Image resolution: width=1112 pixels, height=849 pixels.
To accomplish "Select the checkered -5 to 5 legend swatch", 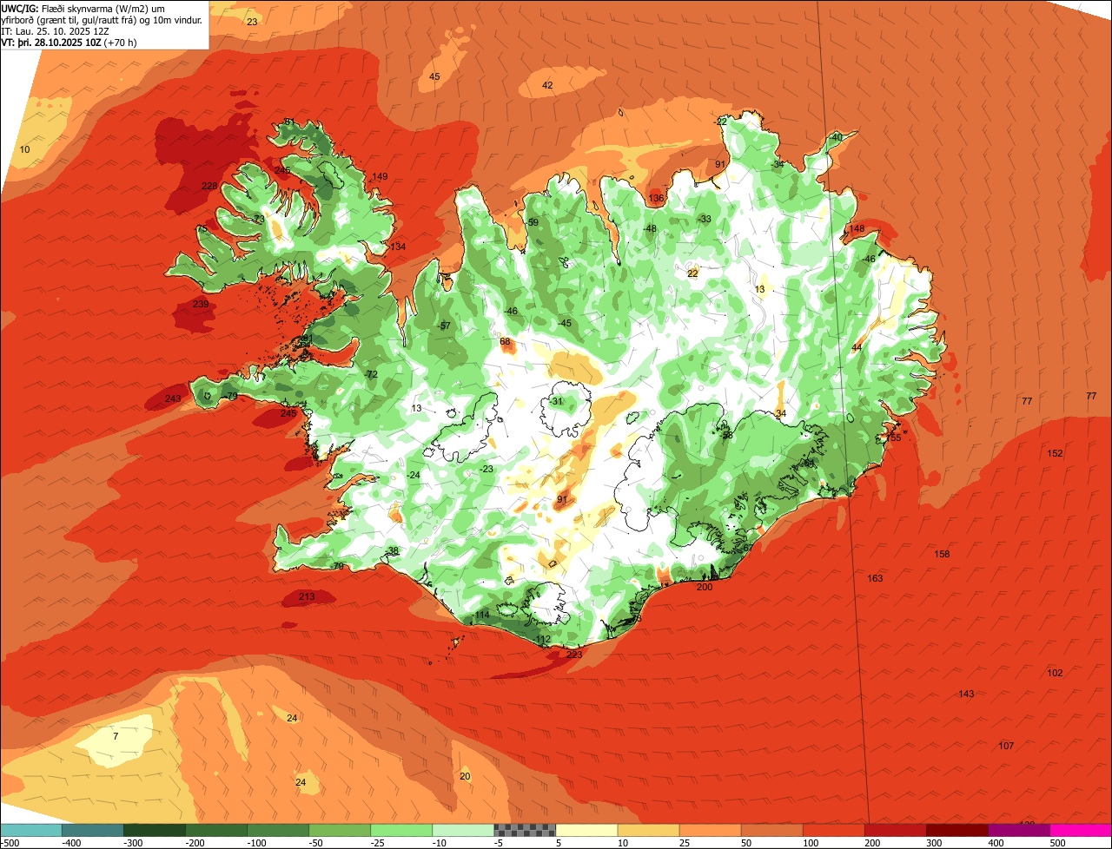I will pos(525,830).
